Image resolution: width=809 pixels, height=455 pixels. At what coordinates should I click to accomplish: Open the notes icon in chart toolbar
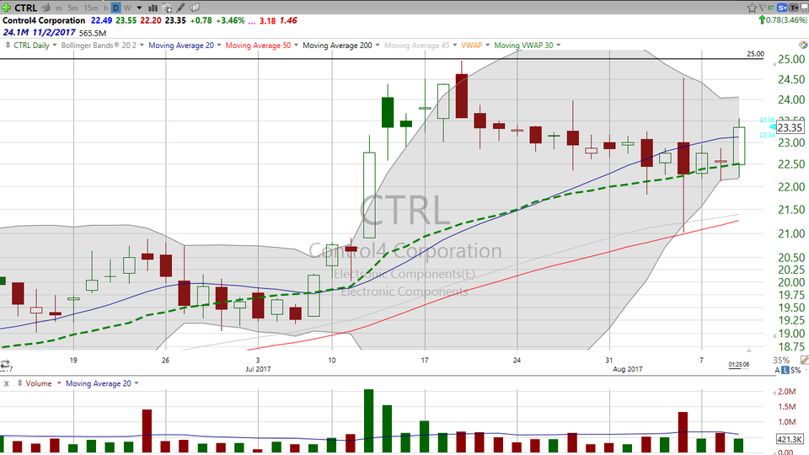(x=195, y=8)
